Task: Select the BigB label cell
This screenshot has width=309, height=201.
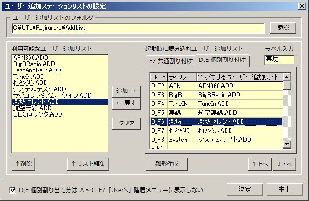Action: 182,95
